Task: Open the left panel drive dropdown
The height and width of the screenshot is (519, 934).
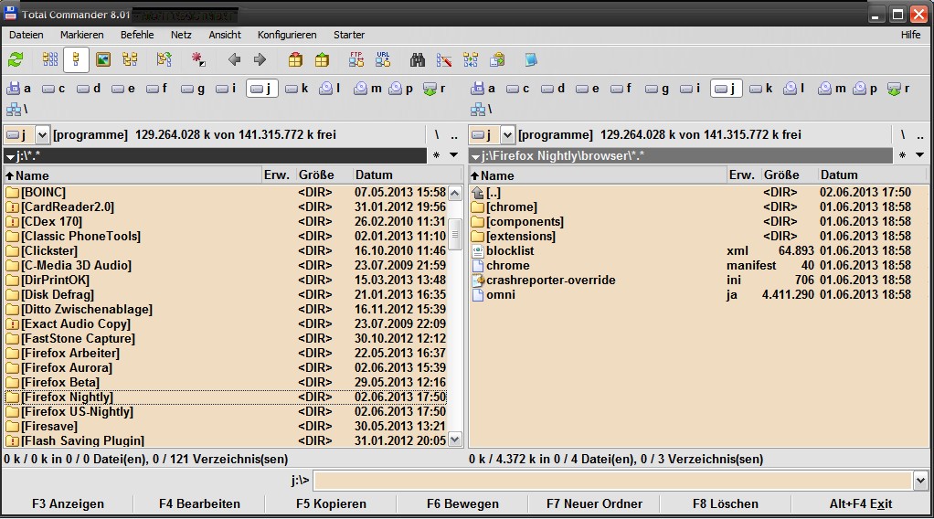Action: (x=42, y=134)
